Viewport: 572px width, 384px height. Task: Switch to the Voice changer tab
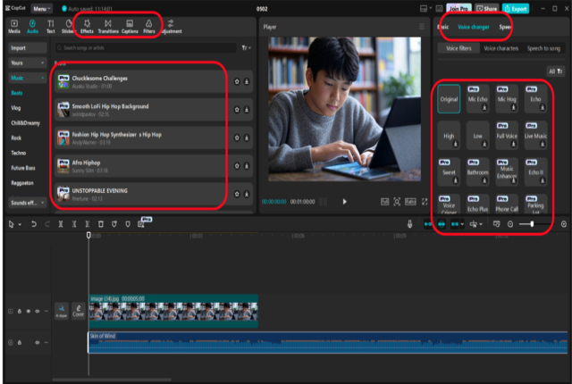click(474, 27)
